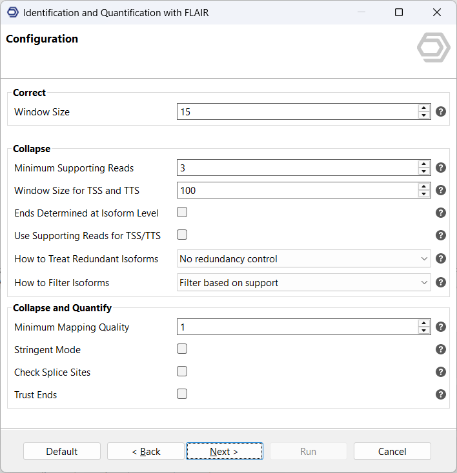Enable Stringent Mode checkbox
The image size is (457, 473).
(182, 349)
